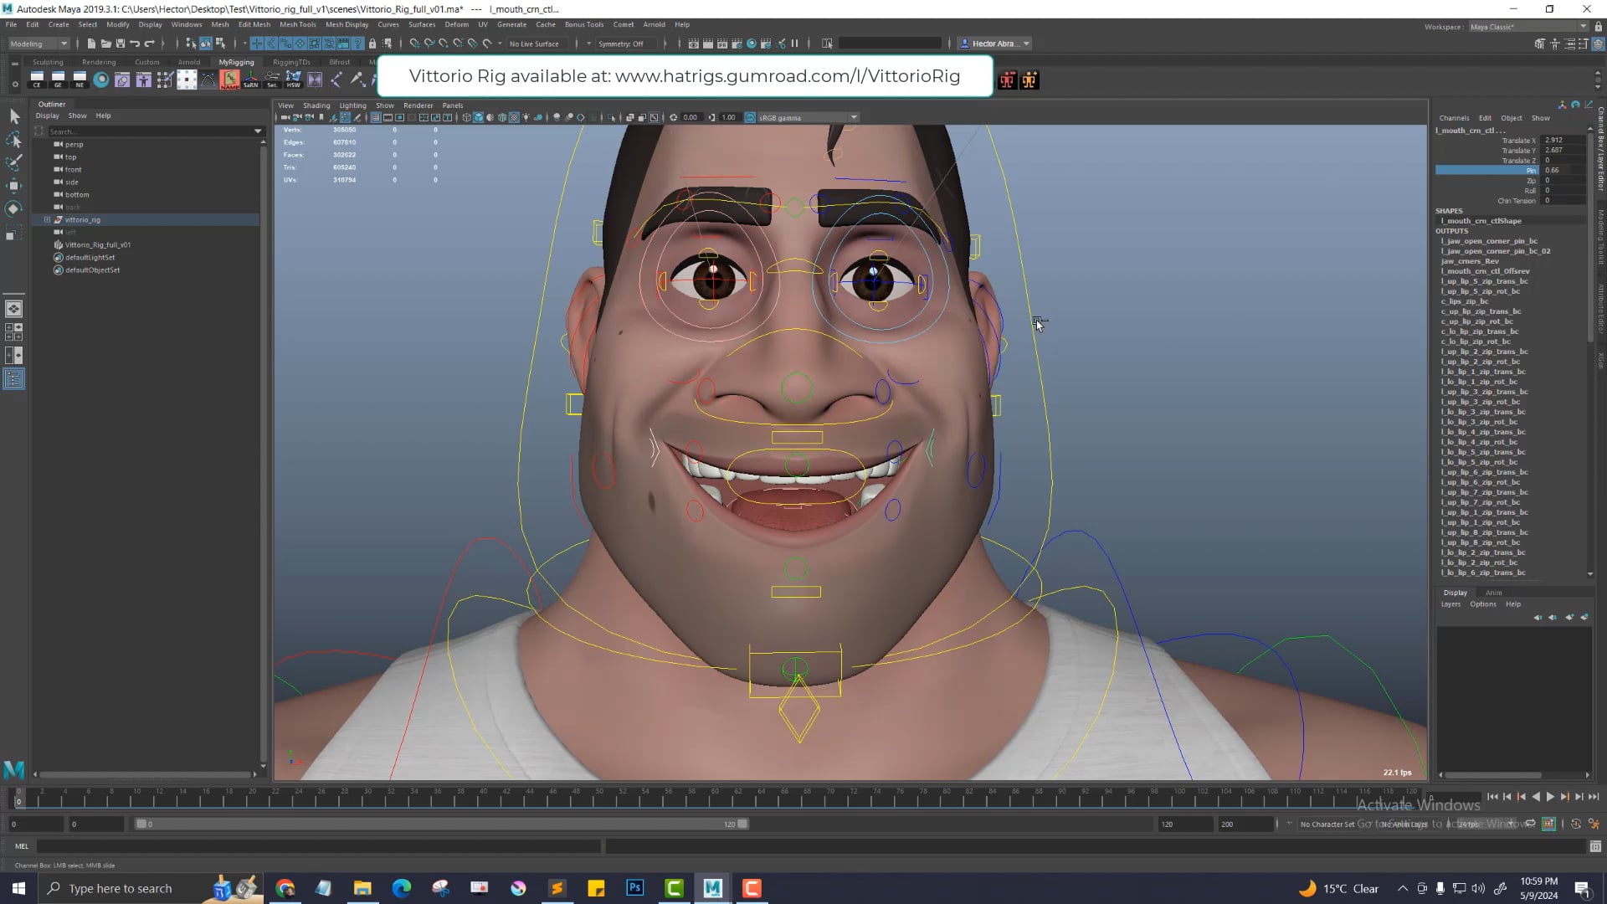The height and width of the screenshot is (904, 1607).
Task: Open Layers menu in layer editor
Action: [x=1450, y=604]
